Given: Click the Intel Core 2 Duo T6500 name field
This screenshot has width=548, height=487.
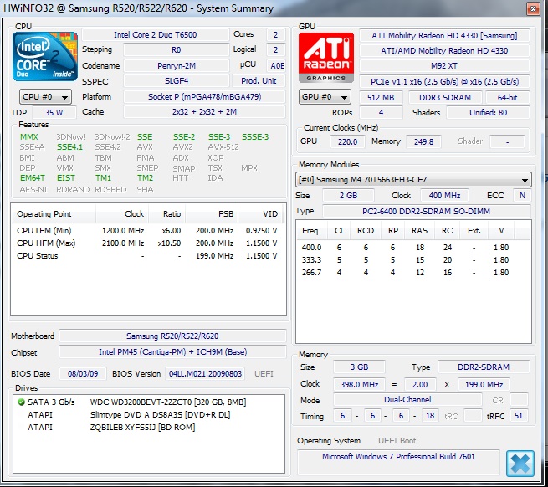Looking at the screenshot, I should coord(155,34).
